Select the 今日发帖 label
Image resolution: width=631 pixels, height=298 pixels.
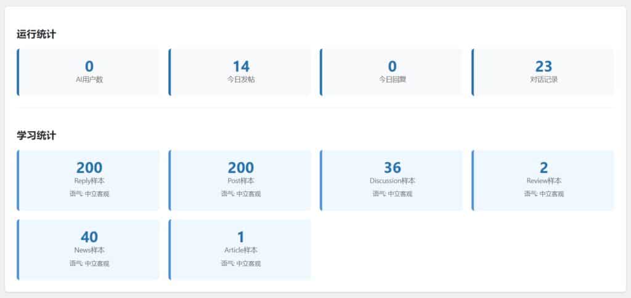coord(241,79)
